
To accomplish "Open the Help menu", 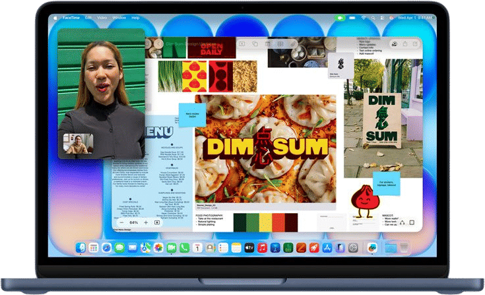I will tap(135, 18).
